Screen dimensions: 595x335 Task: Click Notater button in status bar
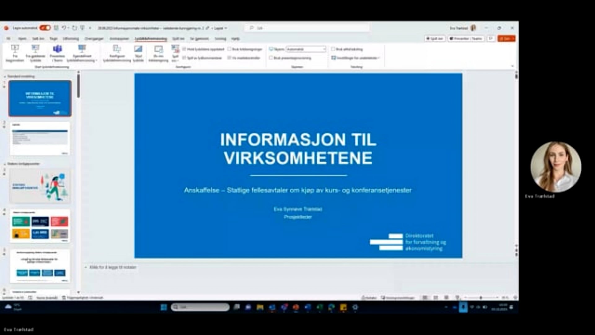369,297
